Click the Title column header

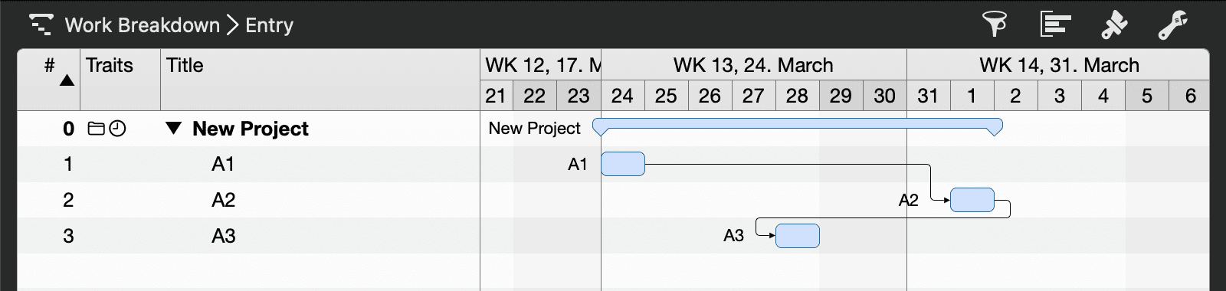320,80
